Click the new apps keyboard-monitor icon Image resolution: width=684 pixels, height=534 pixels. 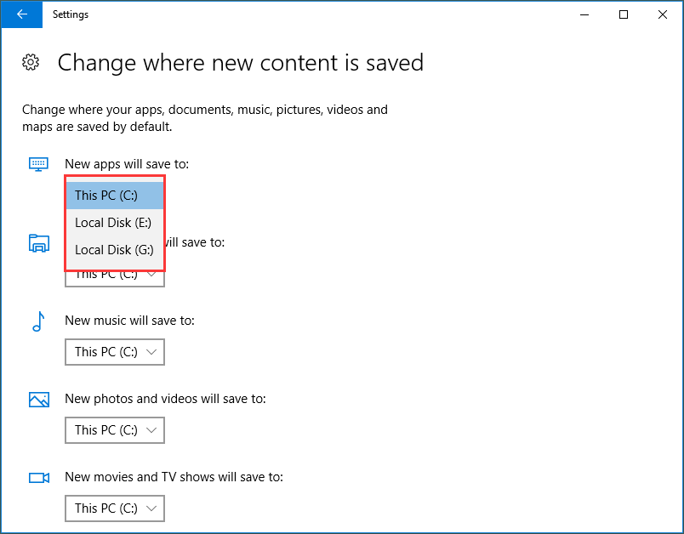[38, 164]
